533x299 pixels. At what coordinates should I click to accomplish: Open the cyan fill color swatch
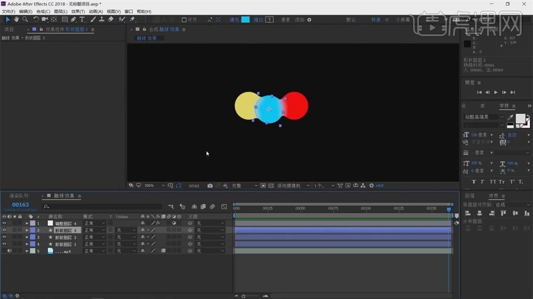pos(246,19)
